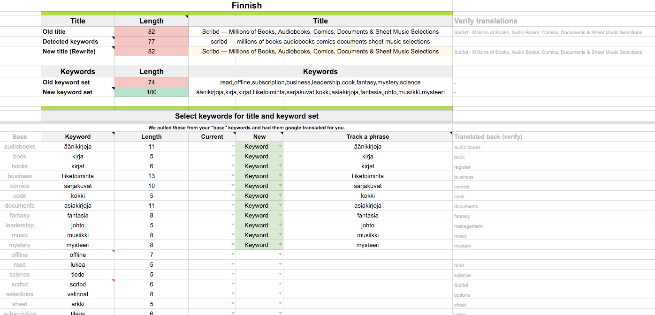Click the New column header
The width and height of the screenshot is (655, 315).
[x=259, y=136]
